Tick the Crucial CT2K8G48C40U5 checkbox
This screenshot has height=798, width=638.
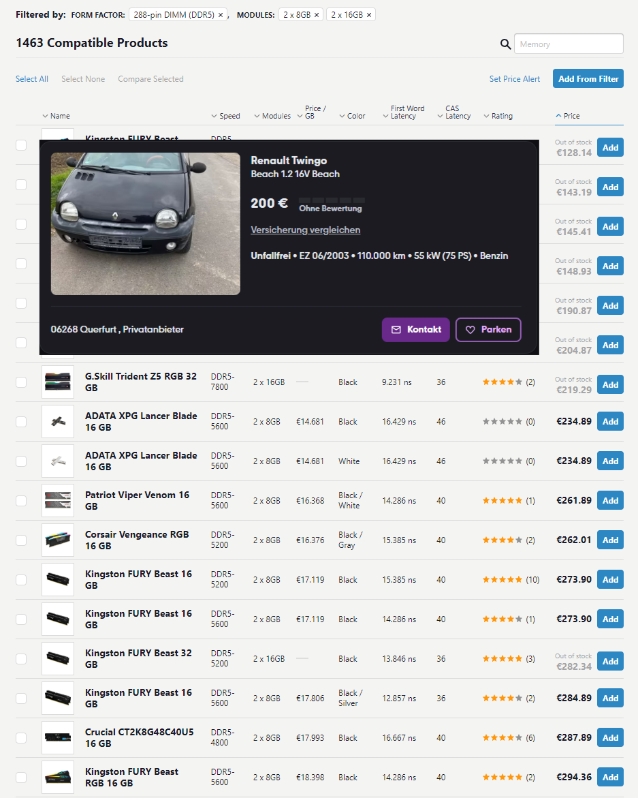tap(21, 738)
